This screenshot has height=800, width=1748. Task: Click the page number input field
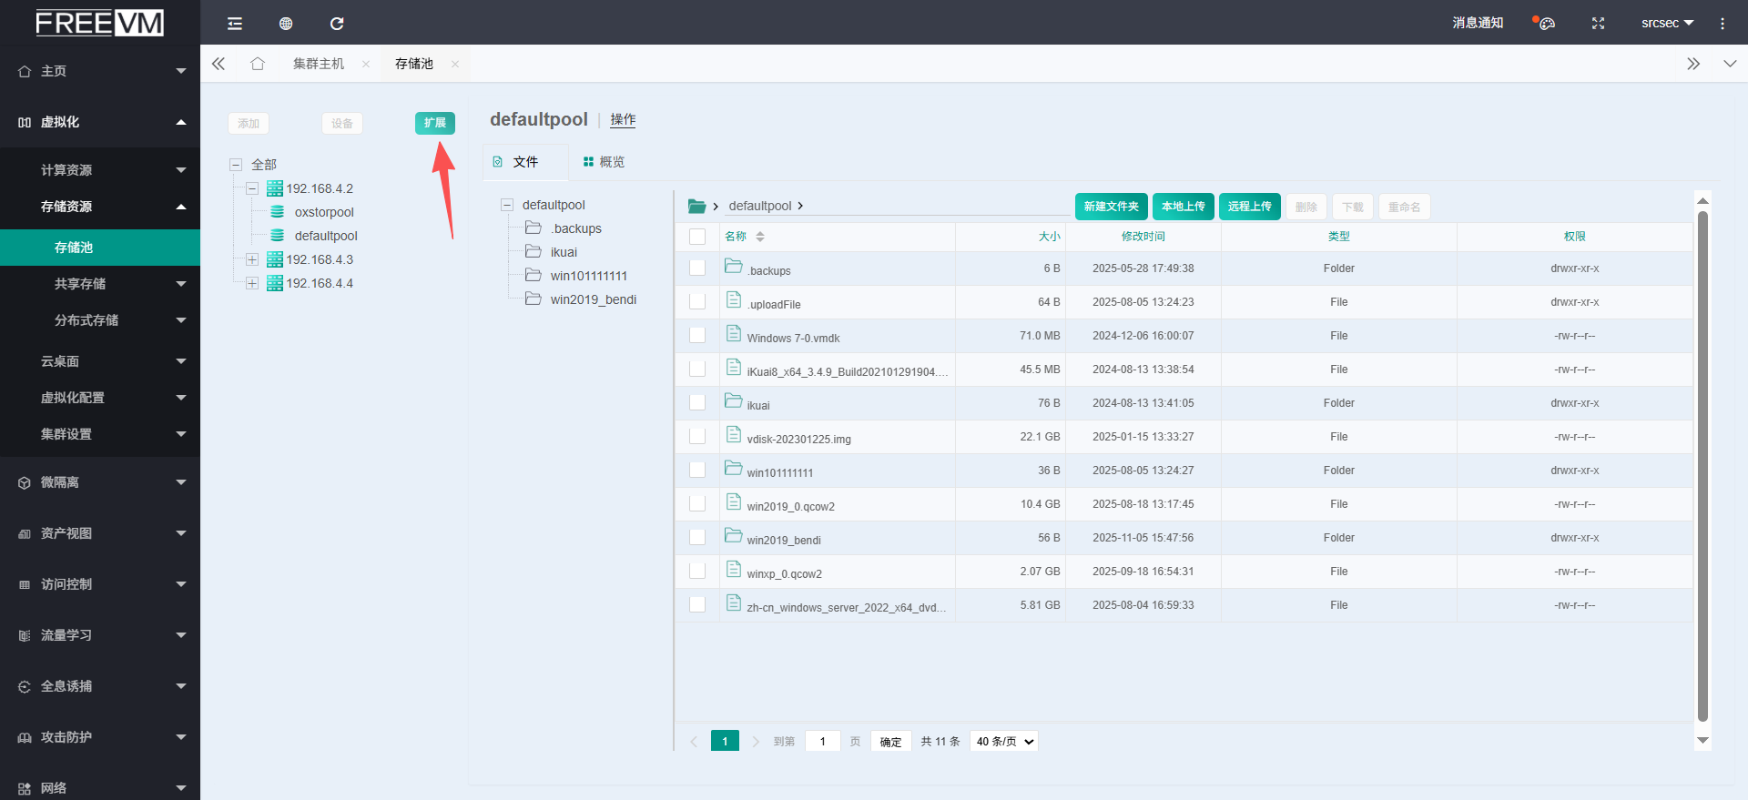pos(823,742)
